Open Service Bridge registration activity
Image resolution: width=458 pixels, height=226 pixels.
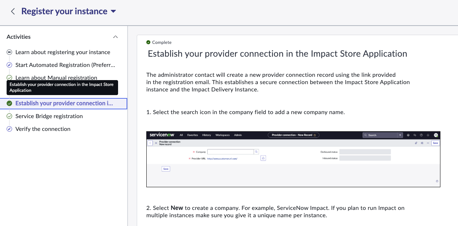pyautogui.click(x=49, y=116)
